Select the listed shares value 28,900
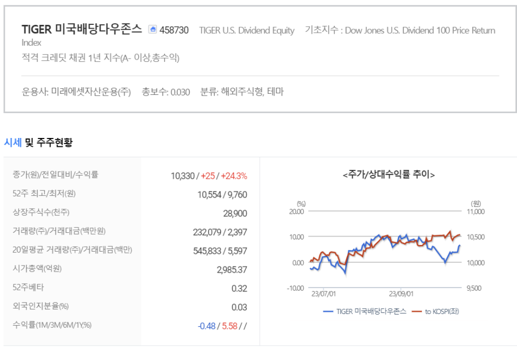This screenshot has height=351, width=517. 235,214
